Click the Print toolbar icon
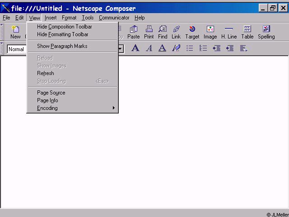This screenshot has height=217, width=289. [x=149, y=32]
